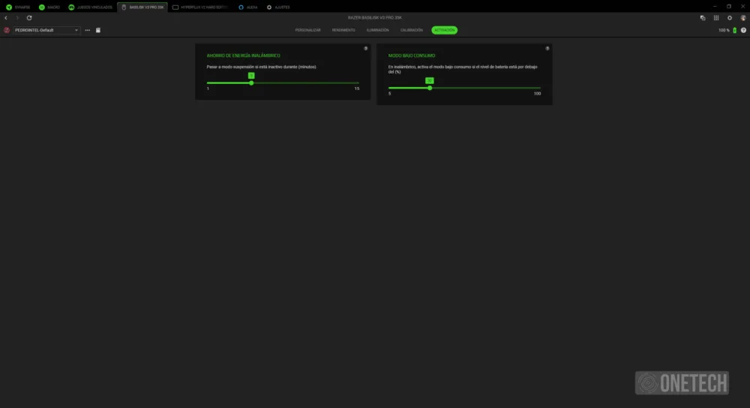Open the profile three-dots options menu
Viewport: 750px width, 408px height.
click(x=88, y=30)
